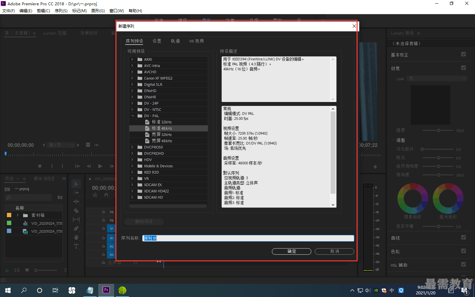
Task: Toggle the Creative (创意) checkbox
Action: coord(463,68)
